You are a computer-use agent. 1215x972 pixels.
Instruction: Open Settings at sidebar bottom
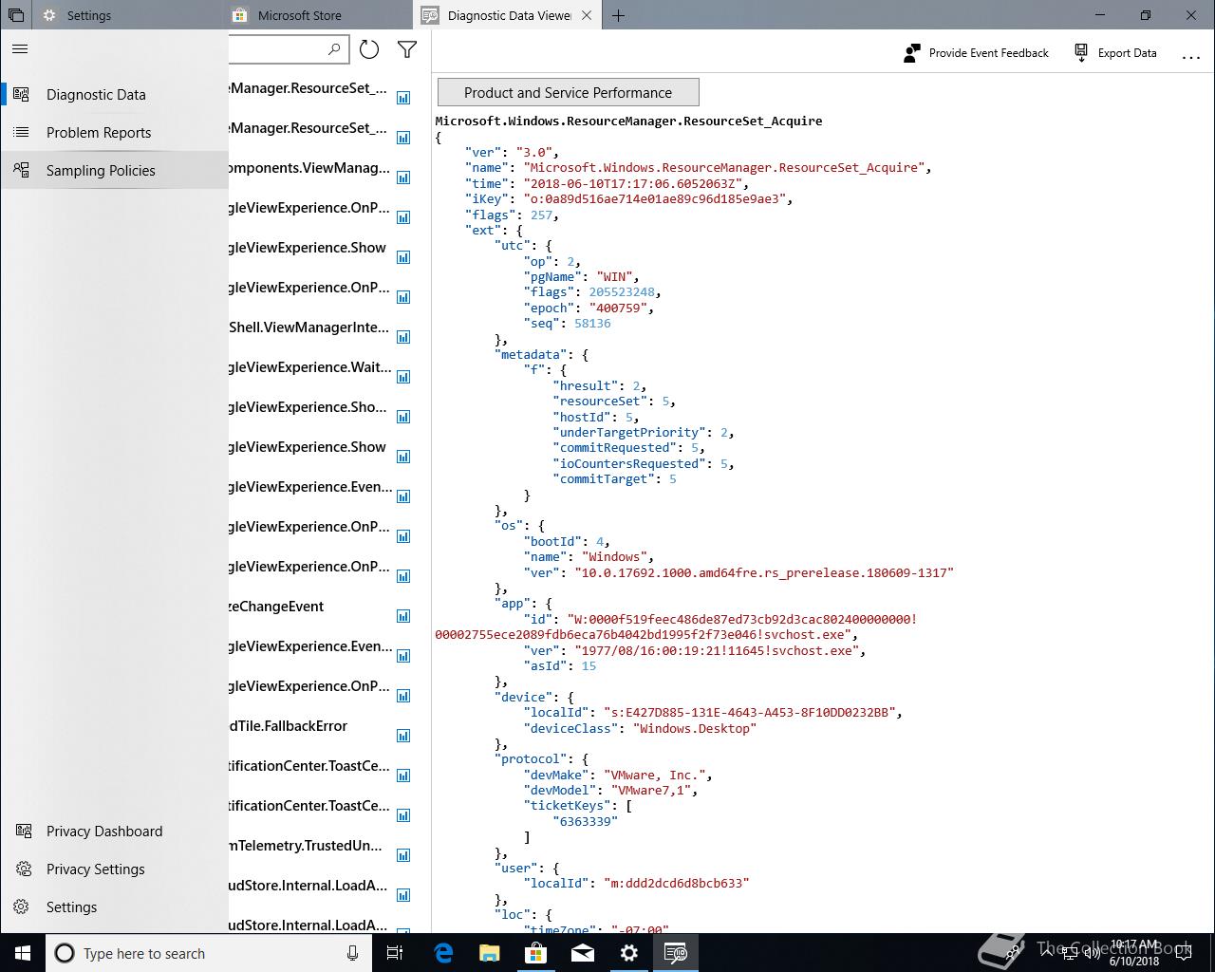[x=114, y=907]
